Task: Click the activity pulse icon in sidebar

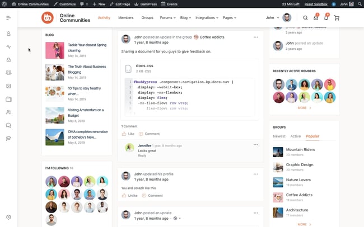Action: (8, 46)
